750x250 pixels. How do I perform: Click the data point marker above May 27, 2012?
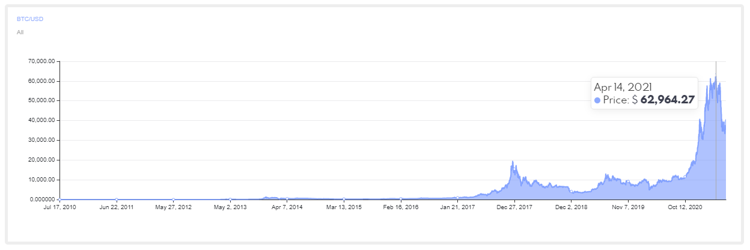(x=173, y=200)
